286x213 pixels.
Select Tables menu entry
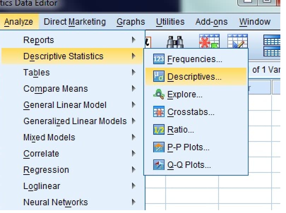click(72, 72)
